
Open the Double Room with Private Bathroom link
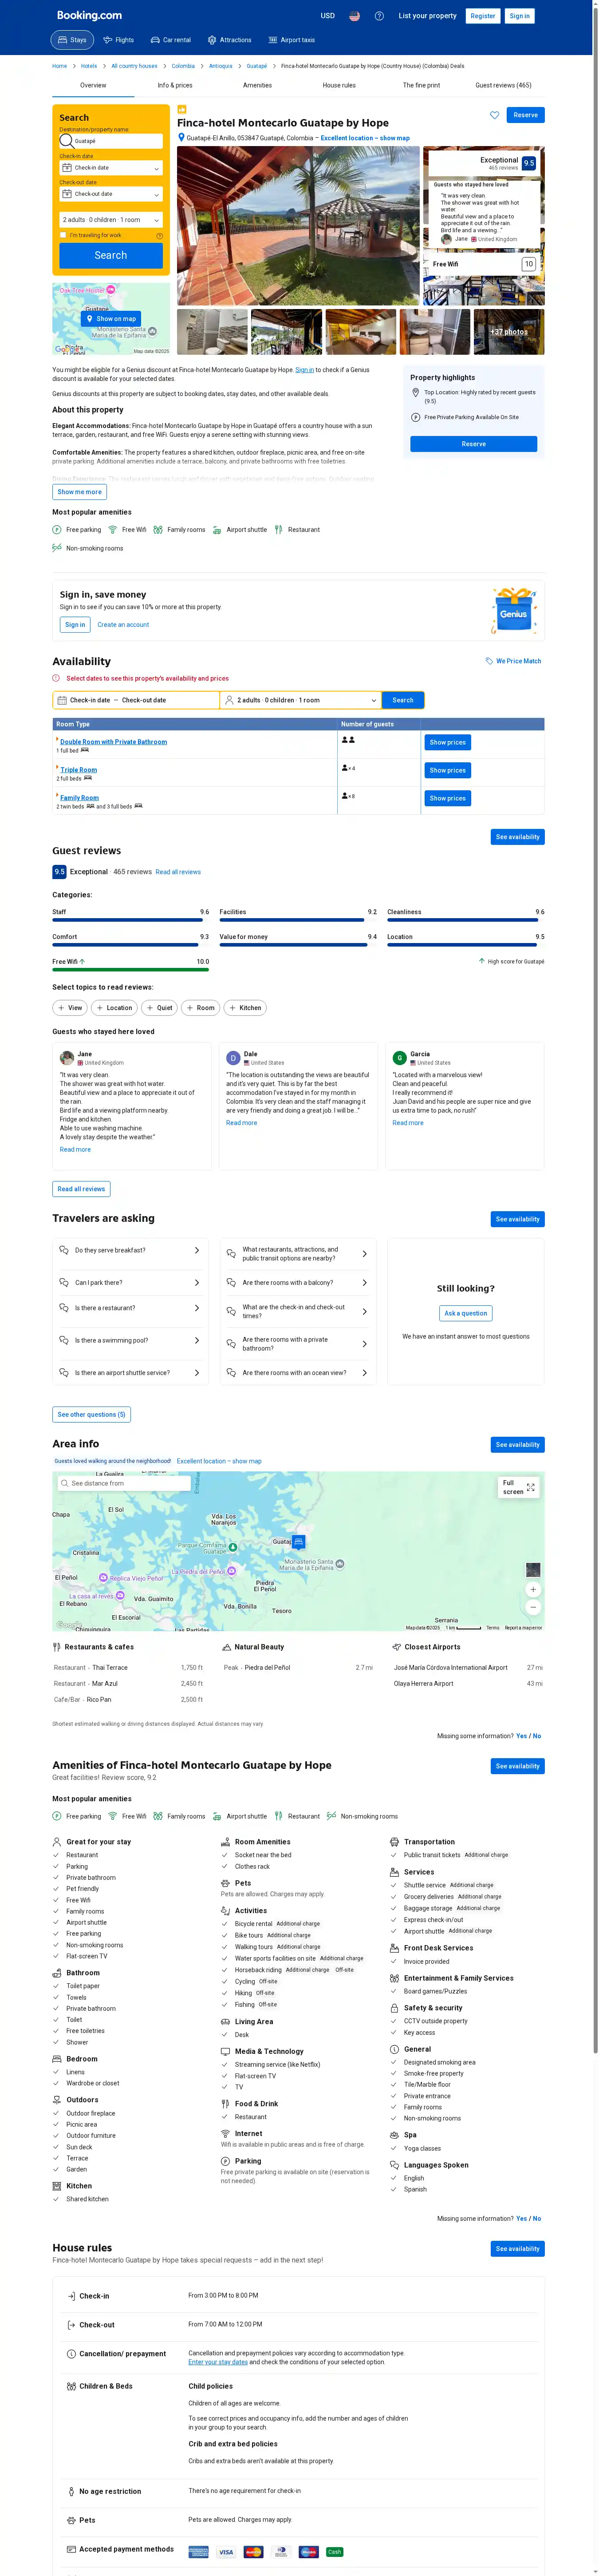pos(113,742)
